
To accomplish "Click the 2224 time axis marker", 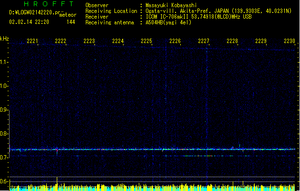I will (118, 41).
